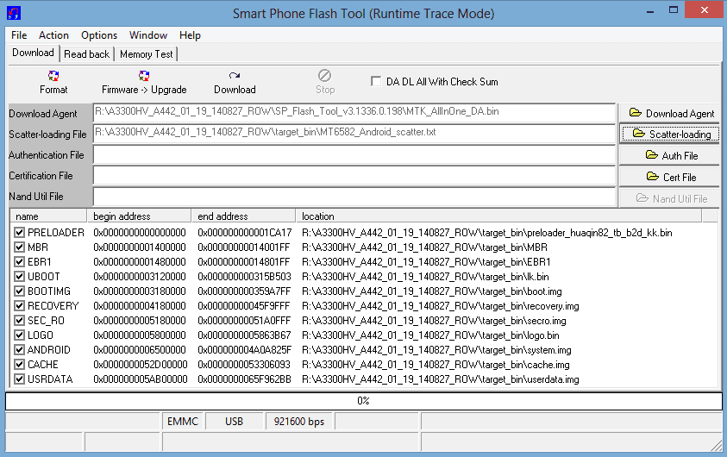Select the secro.img location entry
Screen dimensions: 727x457
pos(434,321)
